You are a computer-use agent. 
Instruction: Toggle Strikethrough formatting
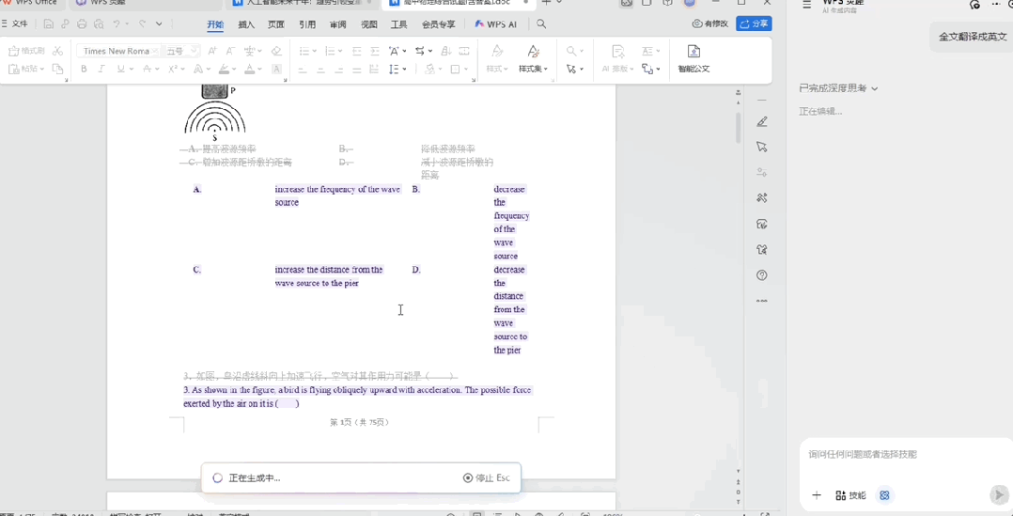click(148, 69)
